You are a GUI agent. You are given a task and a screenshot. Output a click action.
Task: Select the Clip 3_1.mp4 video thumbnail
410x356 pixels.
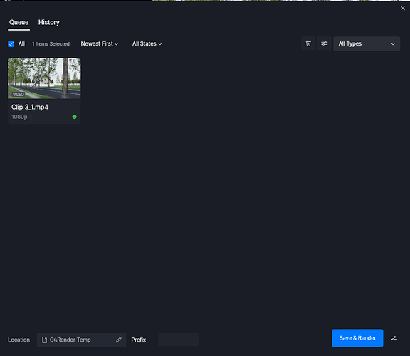click(44, 78)
